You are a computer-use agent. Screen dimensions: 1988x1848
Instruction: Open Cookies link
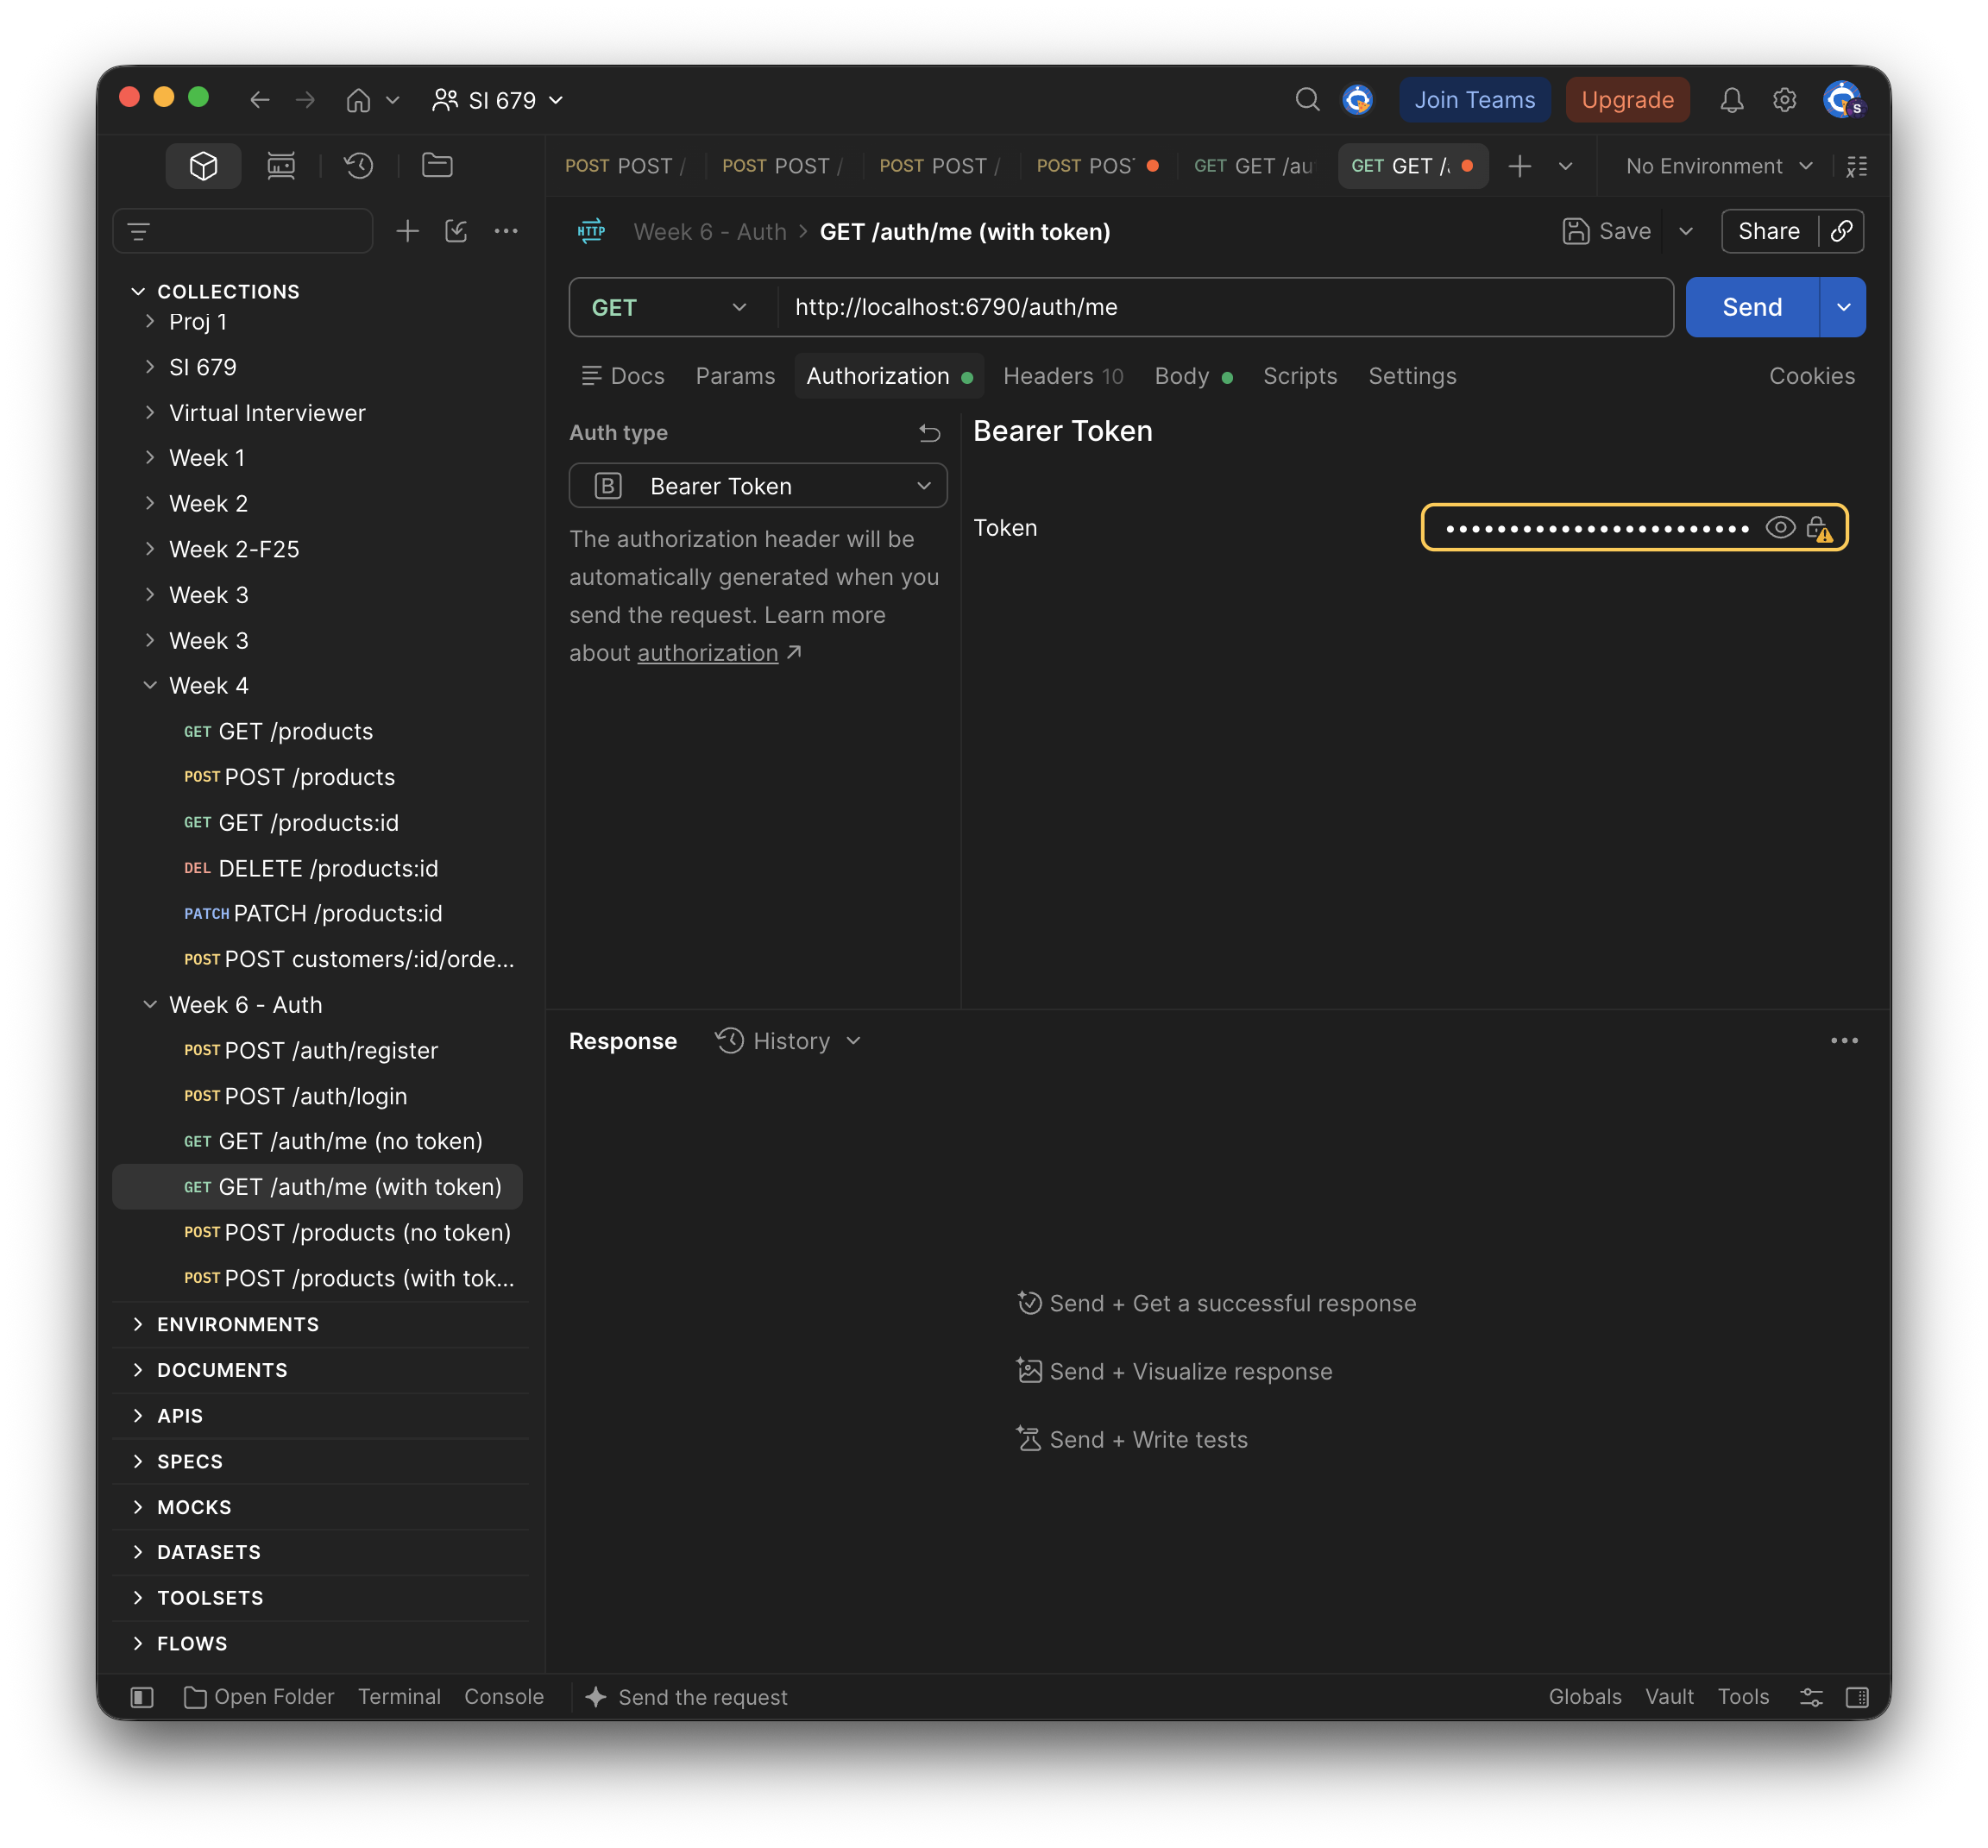tap(1812, 376)
